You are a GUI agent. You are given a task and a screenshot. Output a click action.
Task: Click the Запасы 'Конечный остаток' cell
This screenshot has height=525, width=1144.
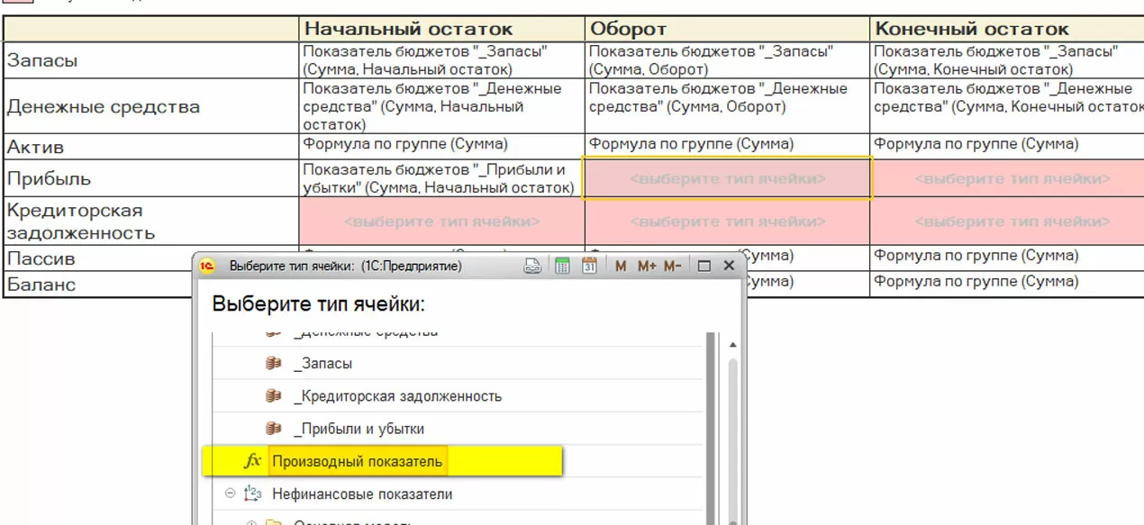1007,60
